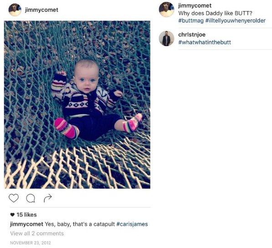Image resolution: width=272 pixels, height=248 pixels.
Task: Like the post with the heart icon
Action: click(x=14, y=198)
